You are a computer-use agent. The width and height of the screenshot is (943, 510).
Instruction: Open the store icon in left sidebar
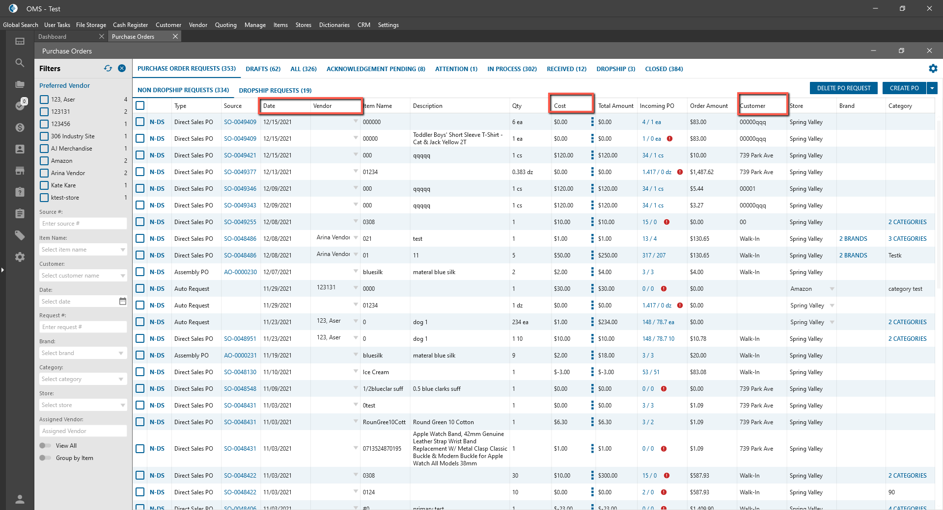pos(20,171)
